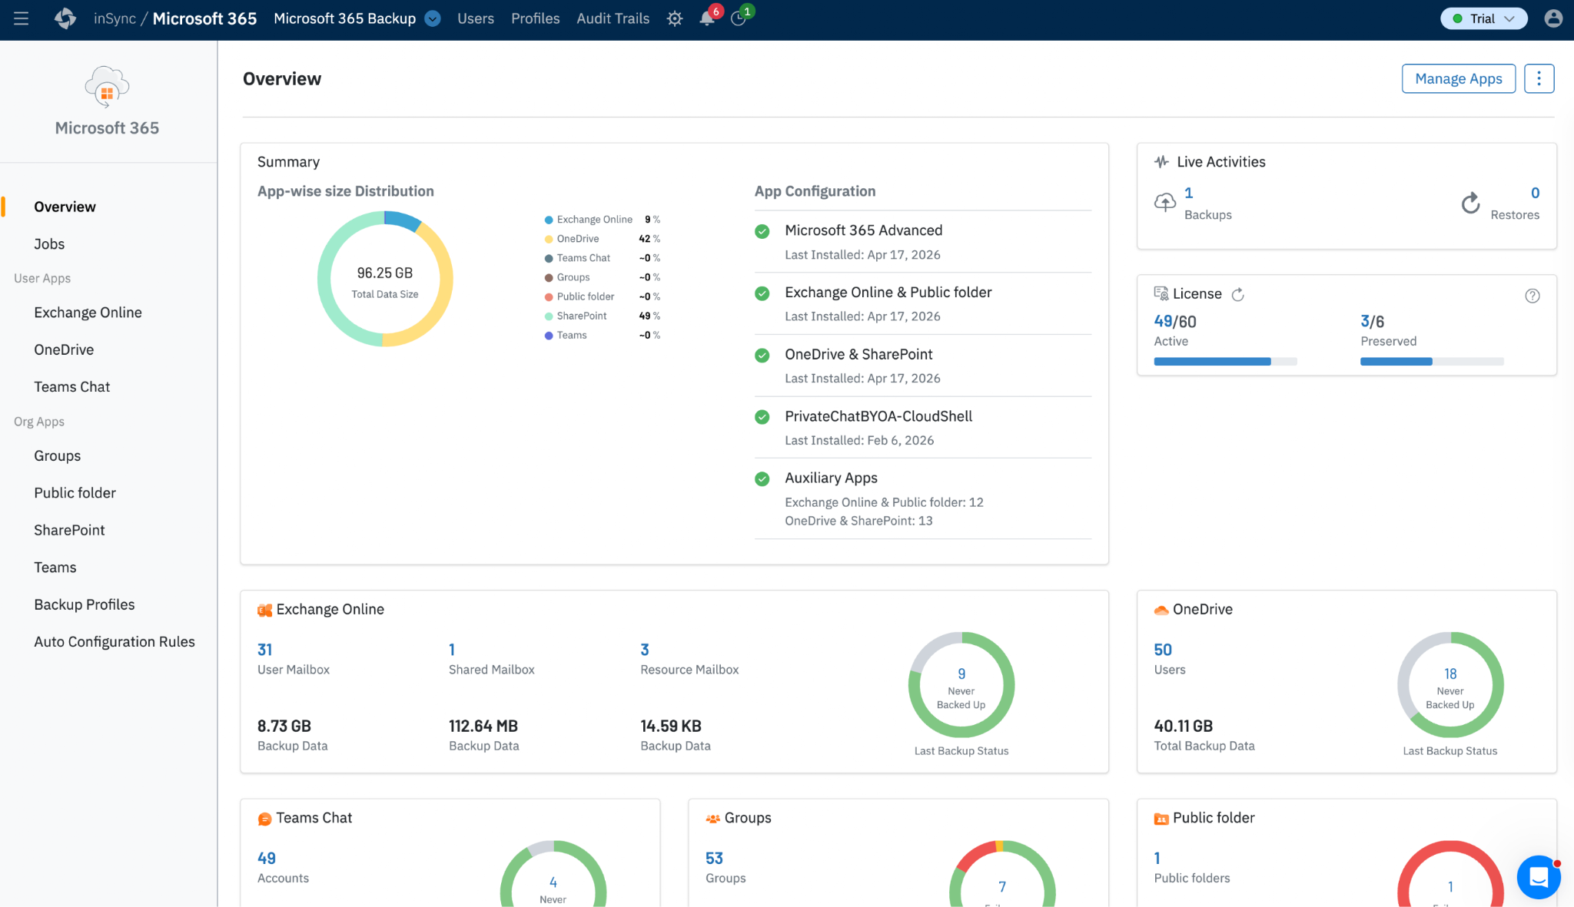Click the PrivateChatBYOA-CloudShell green checkmark

pos(762,417)
